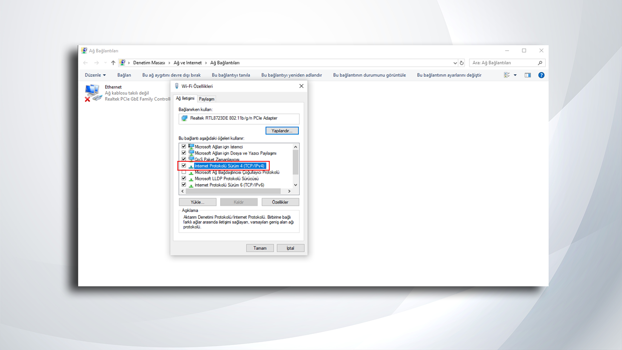Uncheck Microsoft Ağları için İstemci
The image size is (622, 350).
184,147
